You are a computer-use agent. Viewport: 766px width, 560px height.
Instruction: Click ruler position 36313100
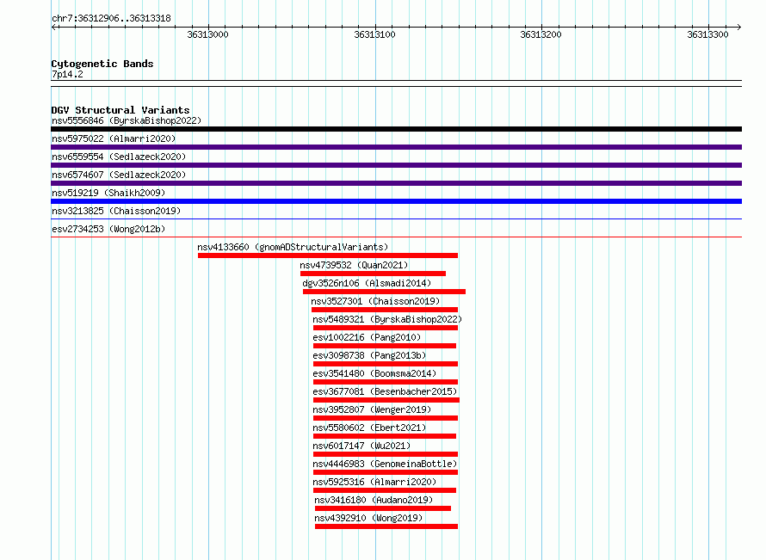coord(374,34)
